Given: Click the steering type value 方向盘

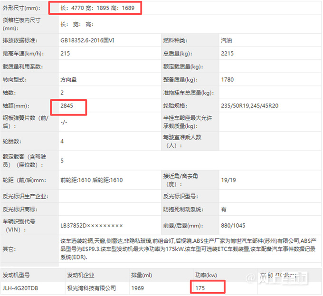Looking at the screenshot, I should (x=68, y=80).
